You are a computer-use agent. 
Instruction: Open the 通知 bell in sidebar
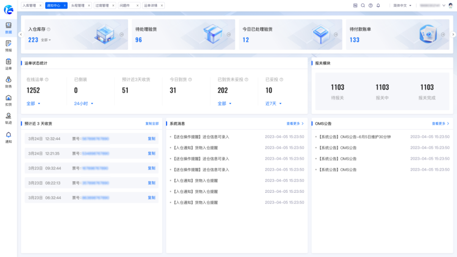coord(8,137)
